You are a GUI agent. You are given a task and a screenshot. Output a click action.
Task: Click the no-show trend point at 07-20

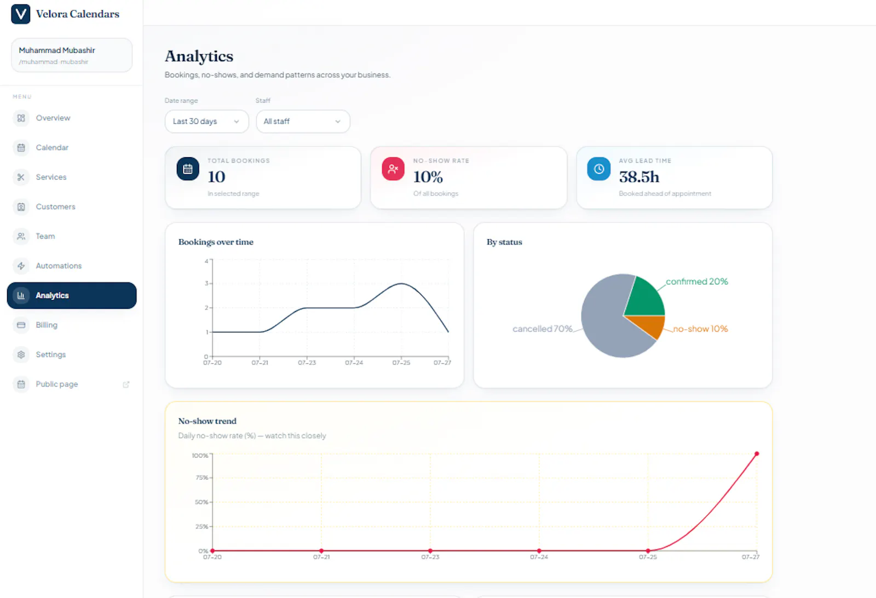coord(212,551)
